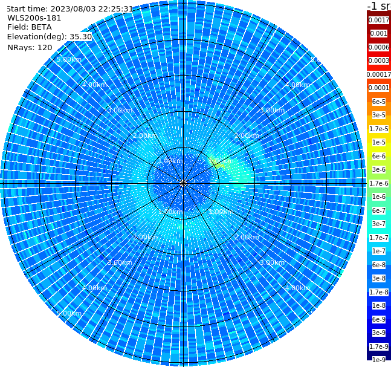Select the 2.00km ring label in lower-right quadrant
Image resolution: width=391 pixels, height=367 pixels.
247,237
